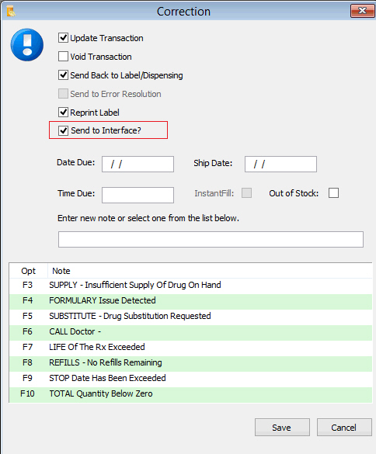Click the Save button

pos(282,427)
